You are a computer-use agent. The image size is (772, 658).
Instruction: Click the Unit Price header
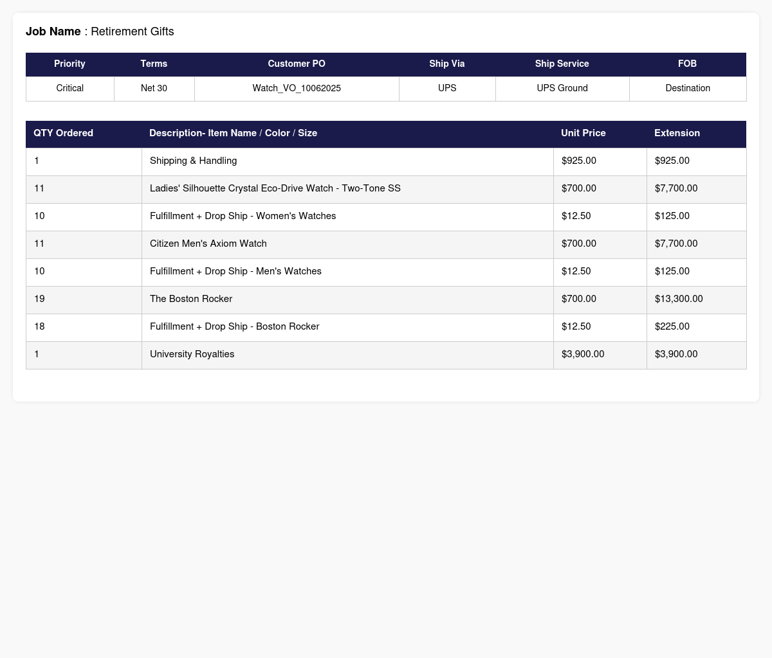pyautogui.click(x=600, y=134)
